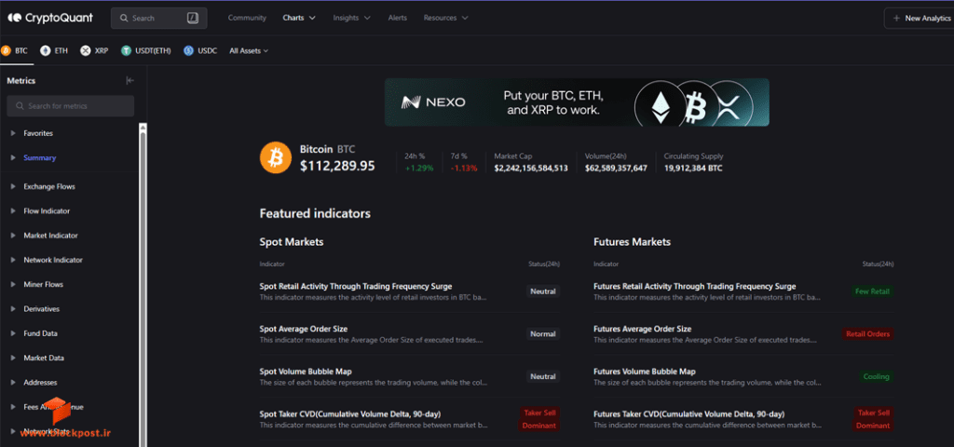Open Spot Taker CVD indicator

click(x=350, y=414)
